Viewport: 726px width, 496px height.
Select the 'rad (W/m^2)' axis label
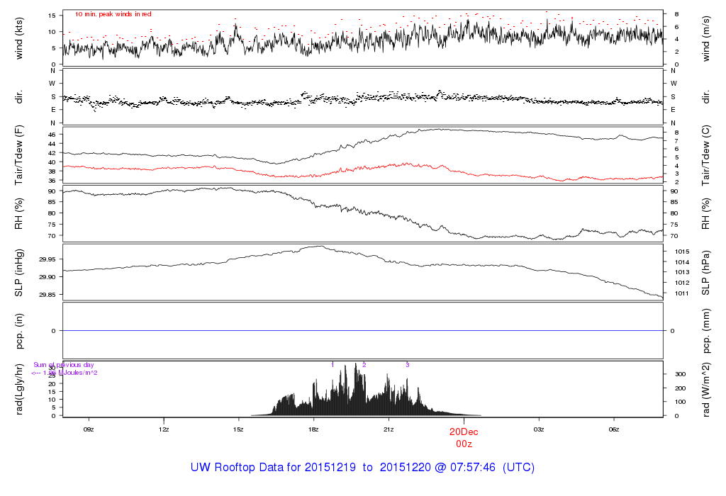(x=705, y=389)
